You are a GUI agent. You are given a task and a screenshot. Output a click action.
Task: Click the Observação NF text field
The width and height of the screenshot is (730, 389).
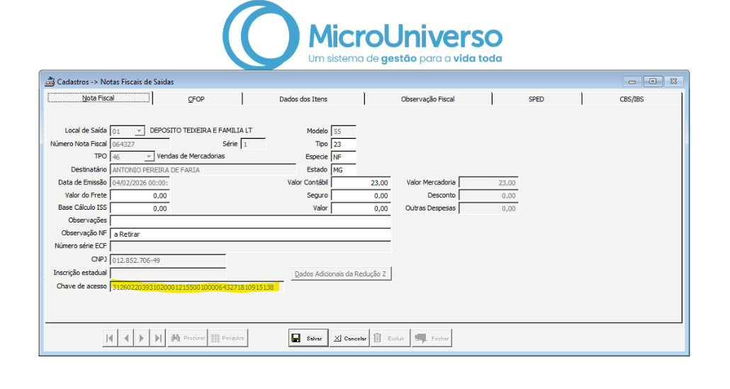pos(251,234)
